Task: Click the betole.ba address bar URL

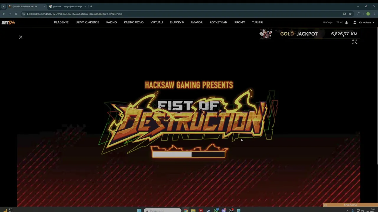Action: pos(74,14)
